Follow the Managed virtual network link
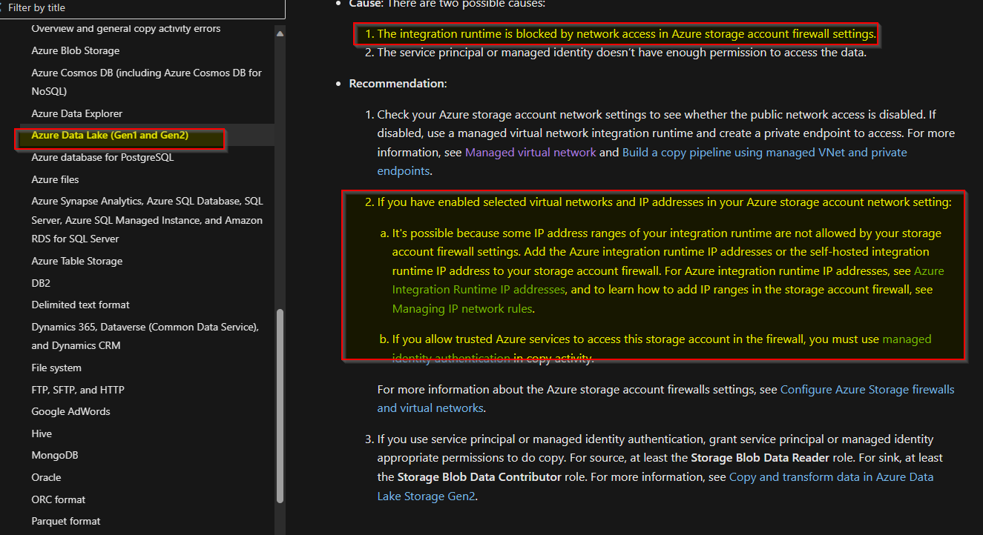The height and width of the screenshot is (535, 983). coord(530,153)
